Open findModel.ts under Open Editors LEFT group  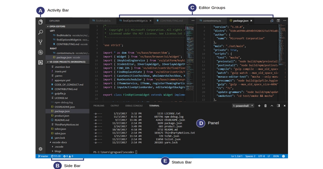pyautogui.click(x=67, y=35)
